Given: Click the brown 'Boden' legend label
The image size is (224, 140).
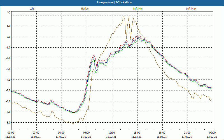Looking at the screenshot, I should [85, 9].
